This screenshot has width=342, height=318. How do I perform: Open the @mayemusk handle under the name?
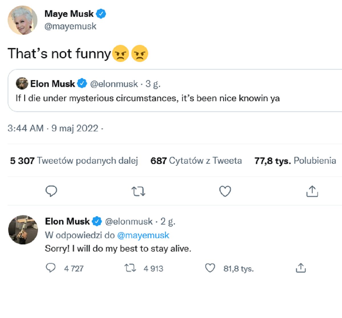70,26
